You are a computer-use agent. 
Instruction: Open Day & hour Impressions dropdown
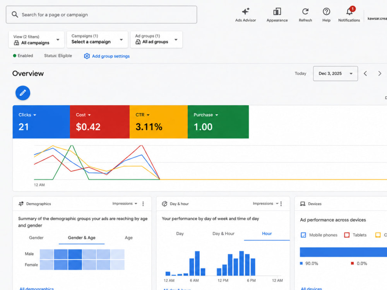[265, 203]
